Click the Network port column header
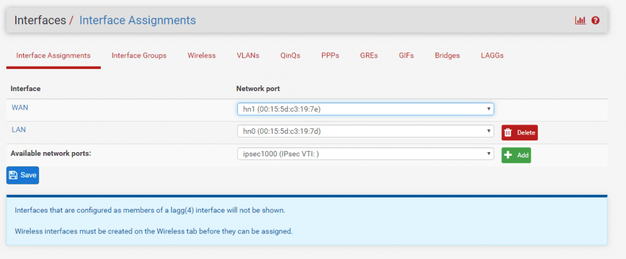 (x=258, y=89)
